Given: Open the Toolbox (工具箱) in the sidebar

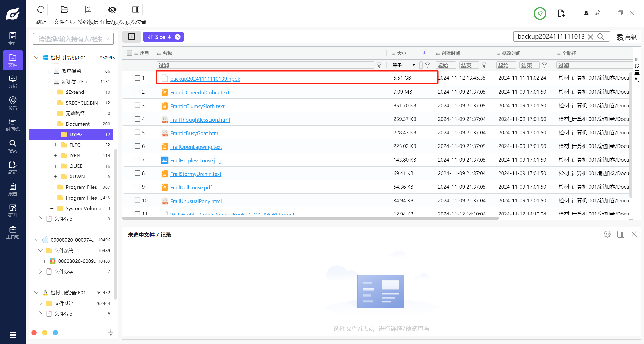Looking at the screenshot, I should pos(13,233).
